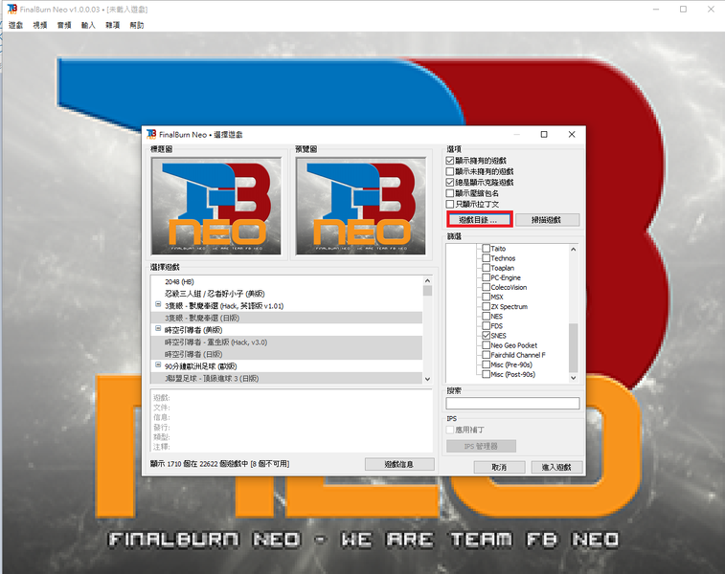
Task: Uncheck the SNES filter box
Action: point(486,336)
